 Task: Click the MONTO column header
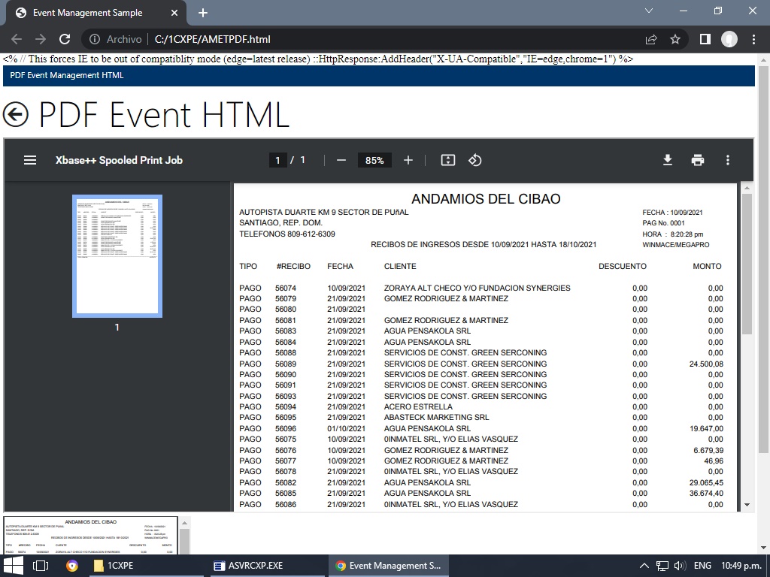coord(707,267)
